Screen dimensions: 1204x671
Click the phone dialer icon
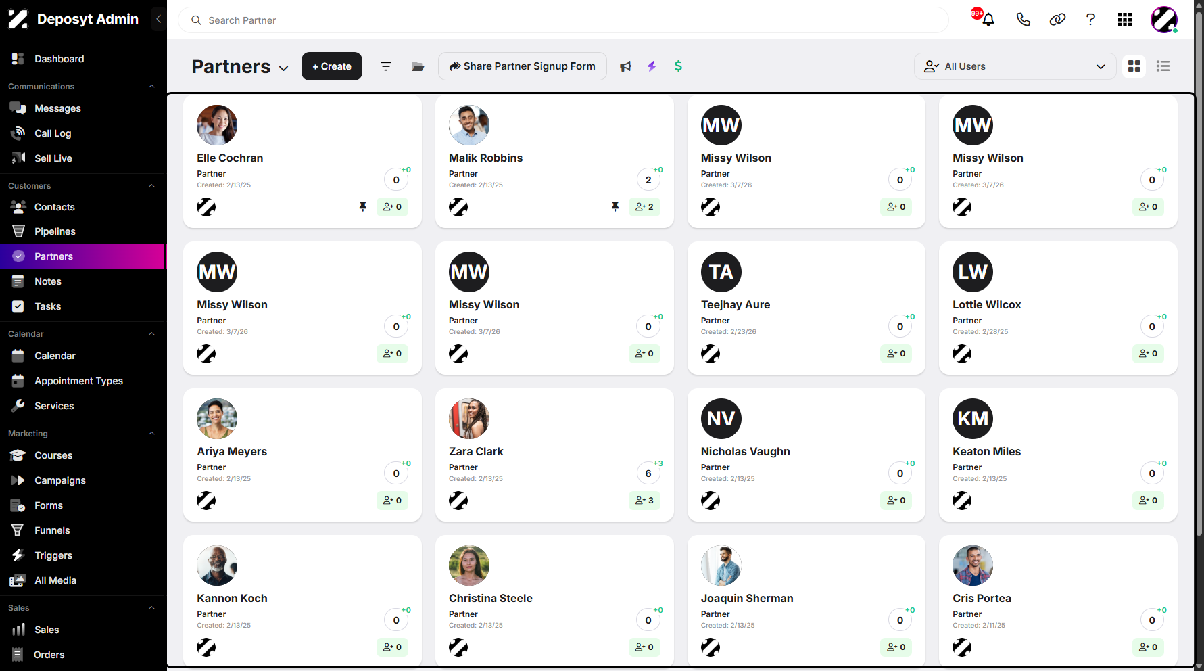(1024, 20)
